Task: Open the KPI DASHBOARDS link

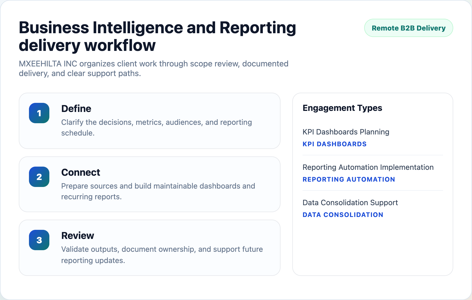Action: [334, 144]
